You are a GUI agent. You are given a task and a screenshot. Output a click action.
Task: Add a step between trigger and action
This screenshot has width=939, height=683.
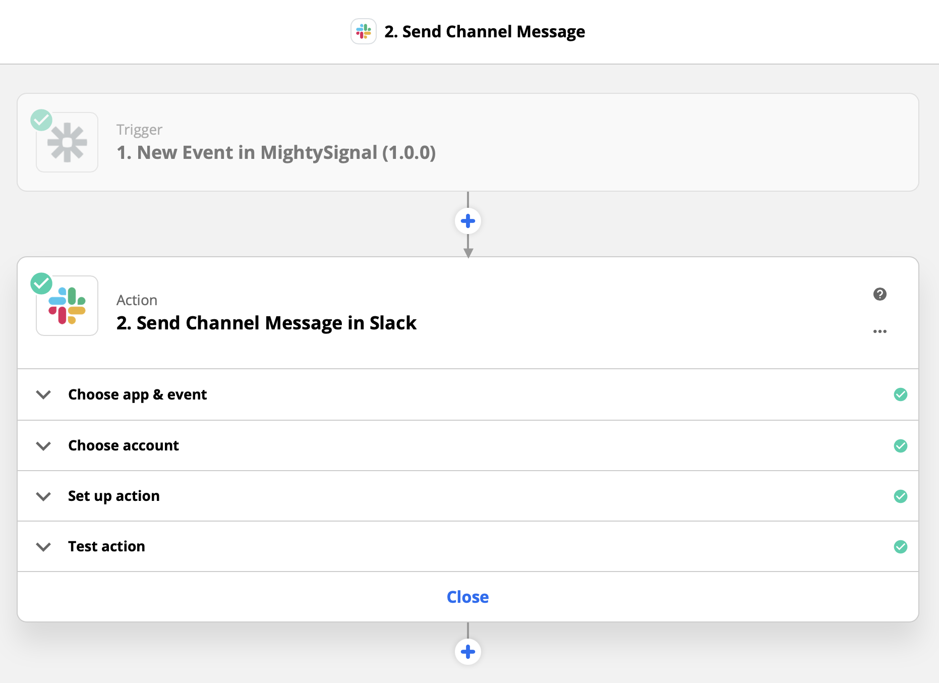tap(468, 221)
